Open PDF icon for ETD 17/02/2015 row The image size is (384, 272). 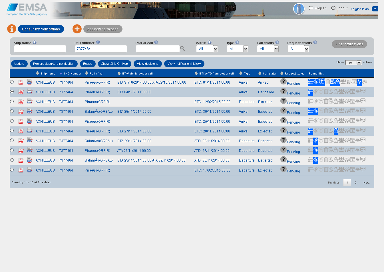[x=21, y=170]
